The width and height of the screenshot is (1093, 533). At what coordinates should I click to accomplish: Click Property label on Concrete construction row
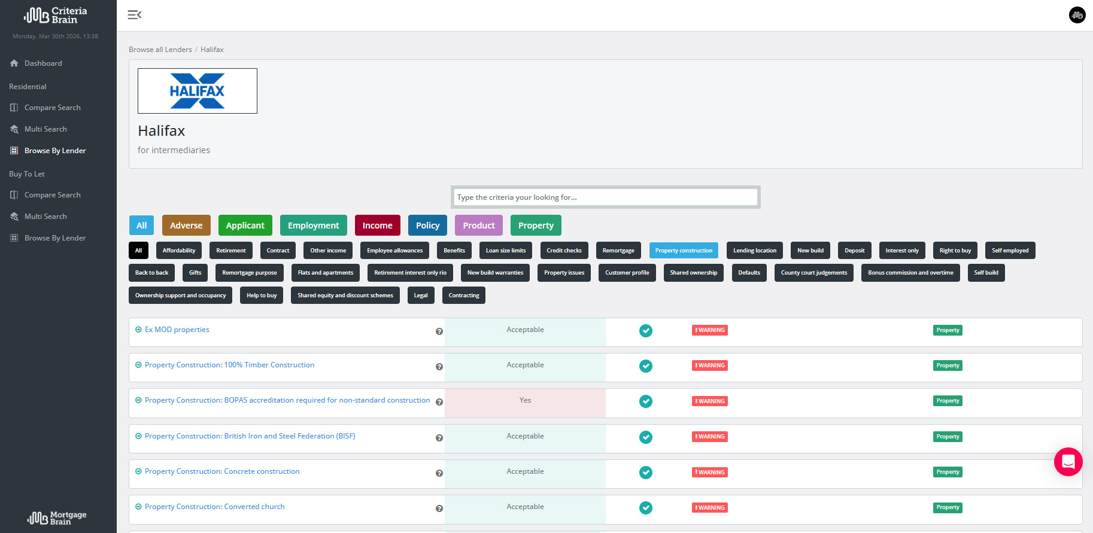(948, 472)
